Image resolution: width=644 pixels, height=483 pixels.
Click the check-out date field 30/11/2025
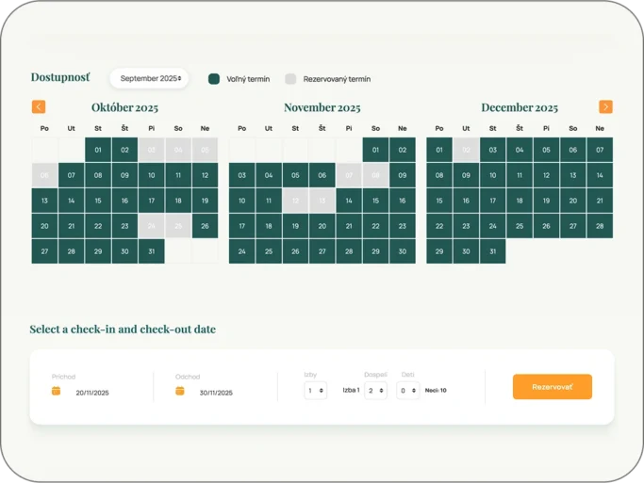click(216, 393)
